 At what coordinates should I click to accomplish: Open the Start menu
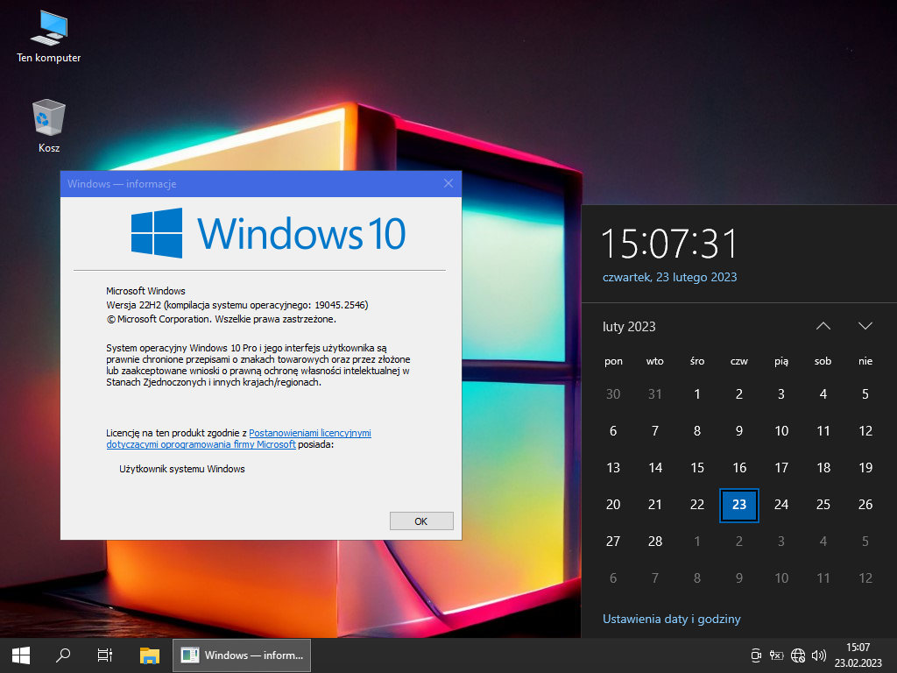click(21, 655)
